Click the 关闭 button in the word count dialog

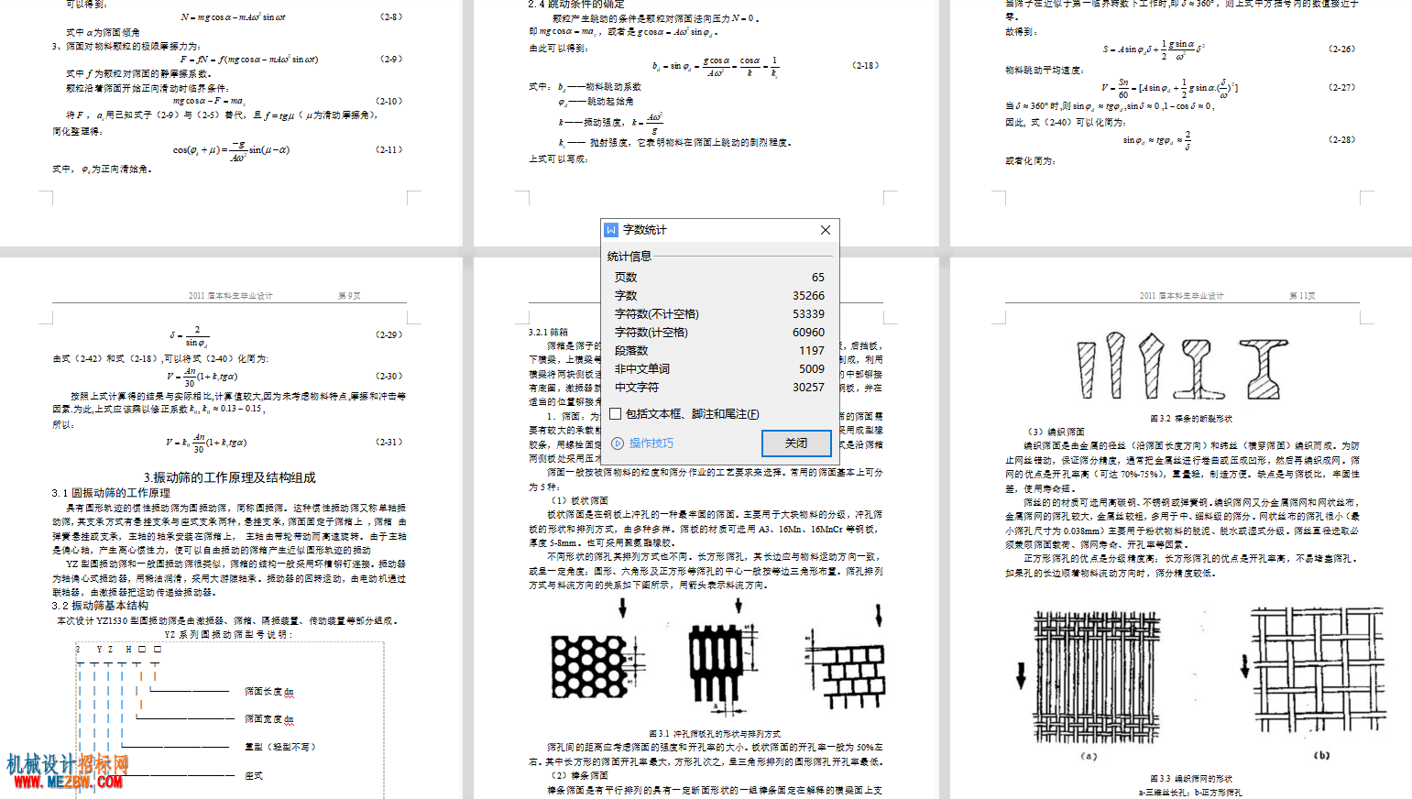point(796,443)
